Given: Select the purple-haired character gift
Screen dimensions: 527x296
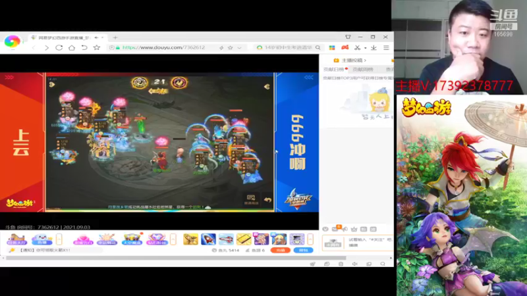Looking at the screenshot, I should tap(261, 239).
